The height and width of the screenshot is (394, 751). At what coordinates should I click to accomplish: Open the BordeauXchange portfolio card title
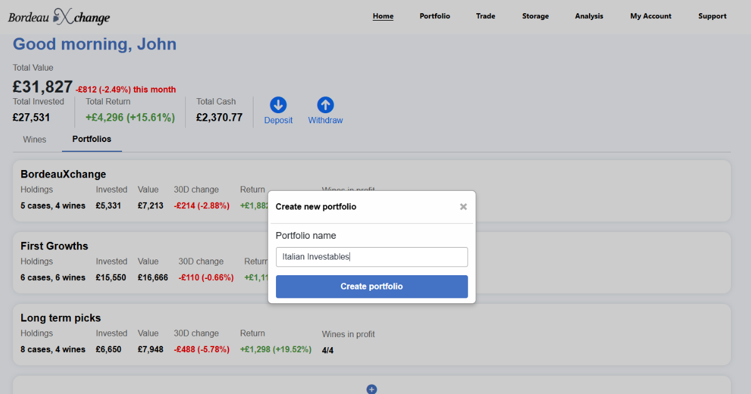pyautogui.click(x=63, y=174)
